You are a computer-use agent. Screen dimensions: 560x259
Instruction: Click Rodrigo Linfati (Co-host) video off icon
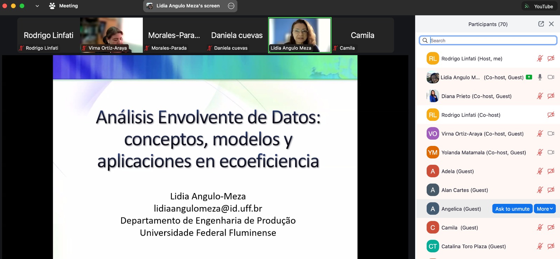click(x=551, y=115)
